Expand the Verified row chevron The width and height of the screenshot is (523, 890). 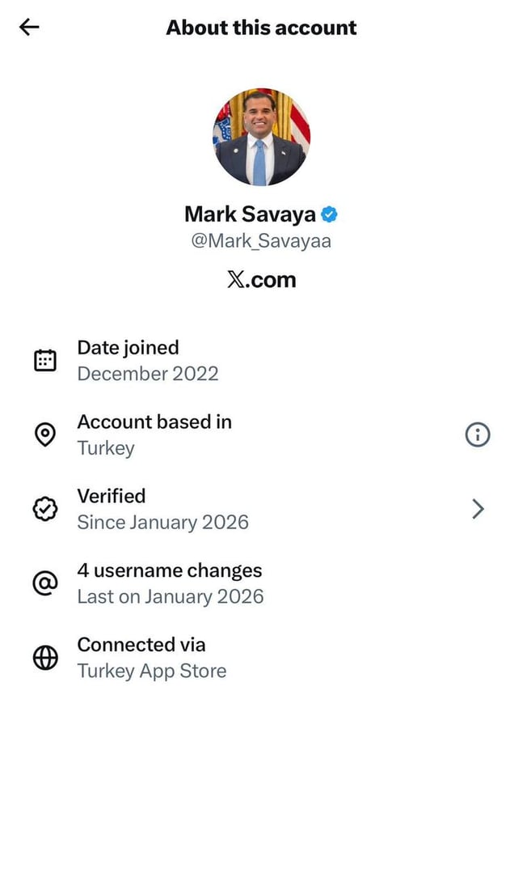click(x=478, y=509)
